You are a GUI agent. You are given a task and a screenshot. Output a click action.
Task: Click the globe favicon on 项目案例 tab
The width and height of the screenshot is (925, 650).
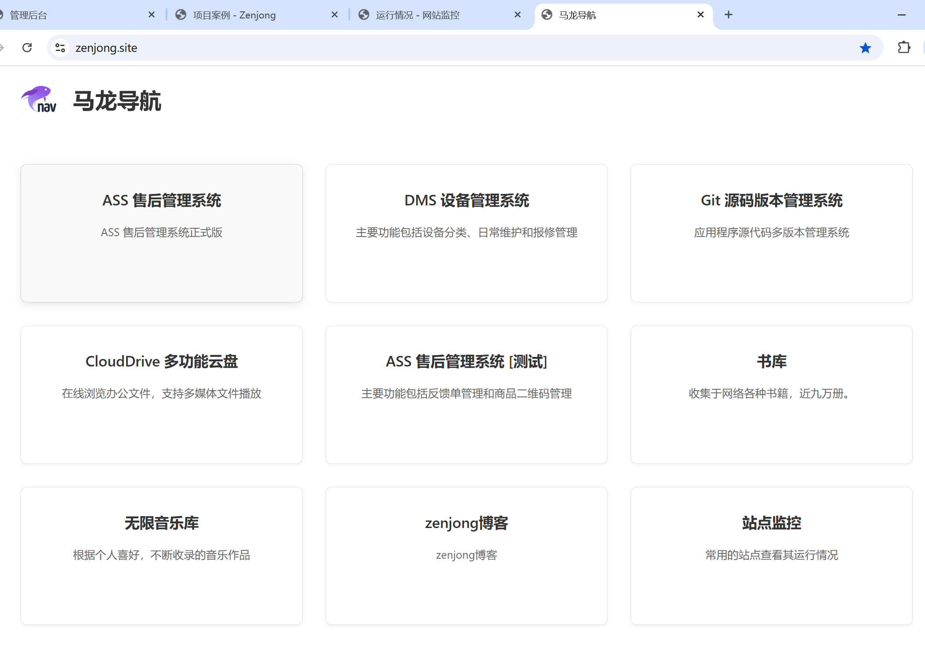click(181, 14)
